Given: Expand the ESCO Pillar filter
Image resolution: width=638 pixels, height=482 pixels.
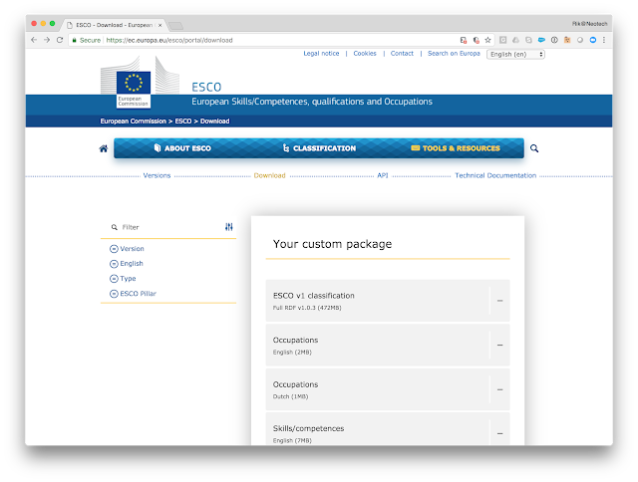Looking at the screenshot, I should [x=133, y=294].
